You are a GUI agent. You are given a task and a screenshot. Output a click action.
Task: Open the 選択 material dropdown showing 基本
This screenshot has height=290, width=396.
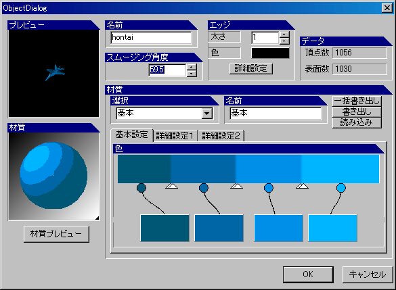tap(207, 114)
